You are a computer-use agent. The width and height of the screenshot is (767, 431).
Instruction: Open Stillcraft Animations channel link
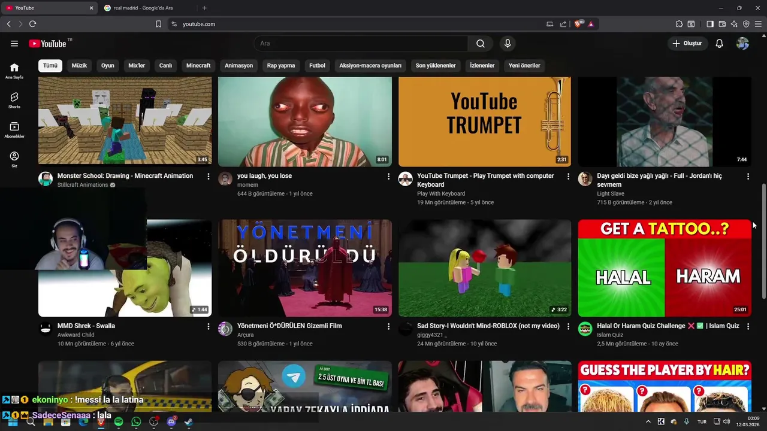[83, 185]
